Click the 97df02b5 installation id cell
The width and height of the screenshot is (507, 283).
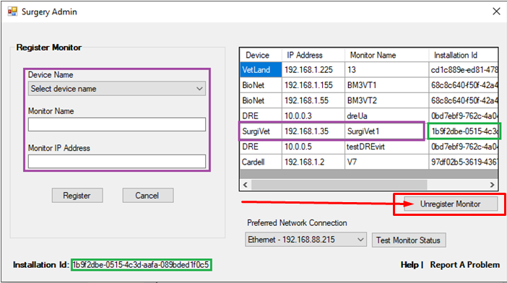464,162
